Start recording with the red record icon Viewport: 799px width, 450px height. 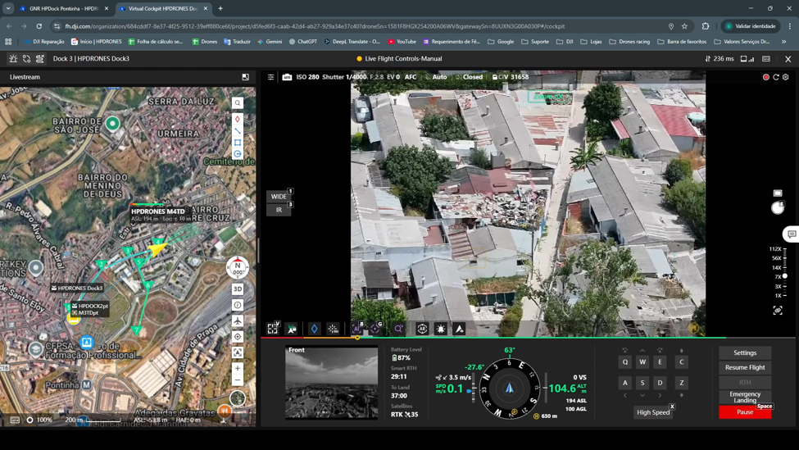coord(766,77)
